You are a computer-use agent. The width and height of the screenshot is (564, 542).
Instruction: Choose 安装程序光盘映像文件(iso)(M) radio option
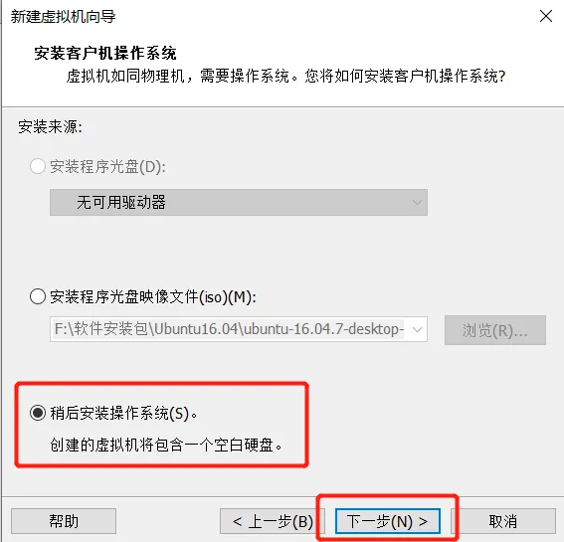point(38,296)
